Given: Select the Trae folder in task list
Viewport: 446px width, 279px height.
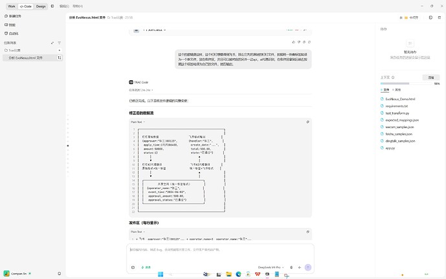Looking at the screenshot, I should click(12, 50).
